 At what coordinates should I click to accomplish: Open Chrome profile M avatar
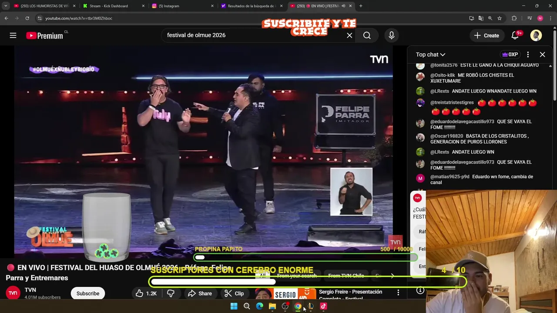[x=540, y=18]
